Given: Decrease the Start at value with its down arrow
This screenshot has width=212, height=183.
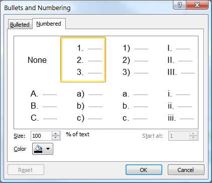Looking at the screenshot, I should coord(193,138).
